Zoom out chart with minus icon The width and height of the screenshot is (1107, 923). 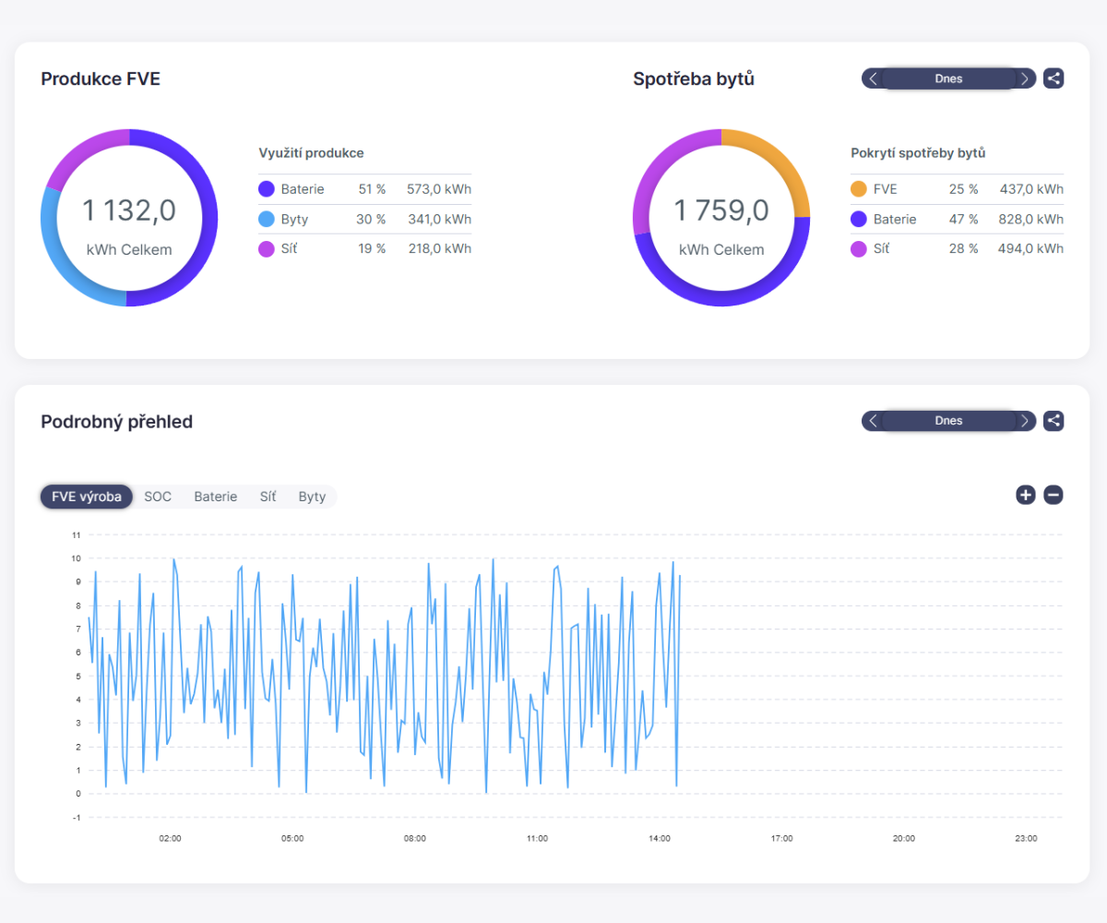[1053, 495]
